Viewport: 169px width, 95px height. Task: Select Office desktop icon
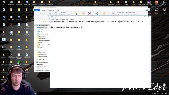pos(157,3)
